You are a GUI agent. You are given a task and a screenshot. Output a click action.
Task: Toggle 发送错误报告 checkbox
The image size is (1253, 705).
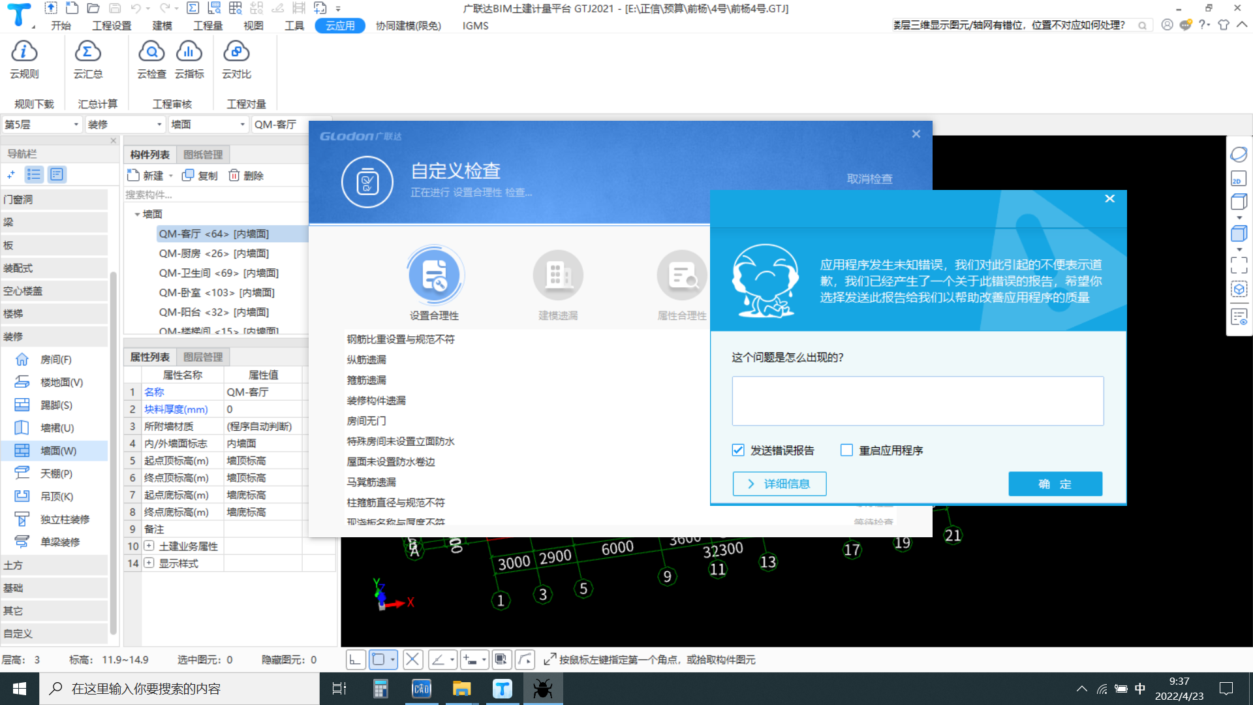click(738, 450)
